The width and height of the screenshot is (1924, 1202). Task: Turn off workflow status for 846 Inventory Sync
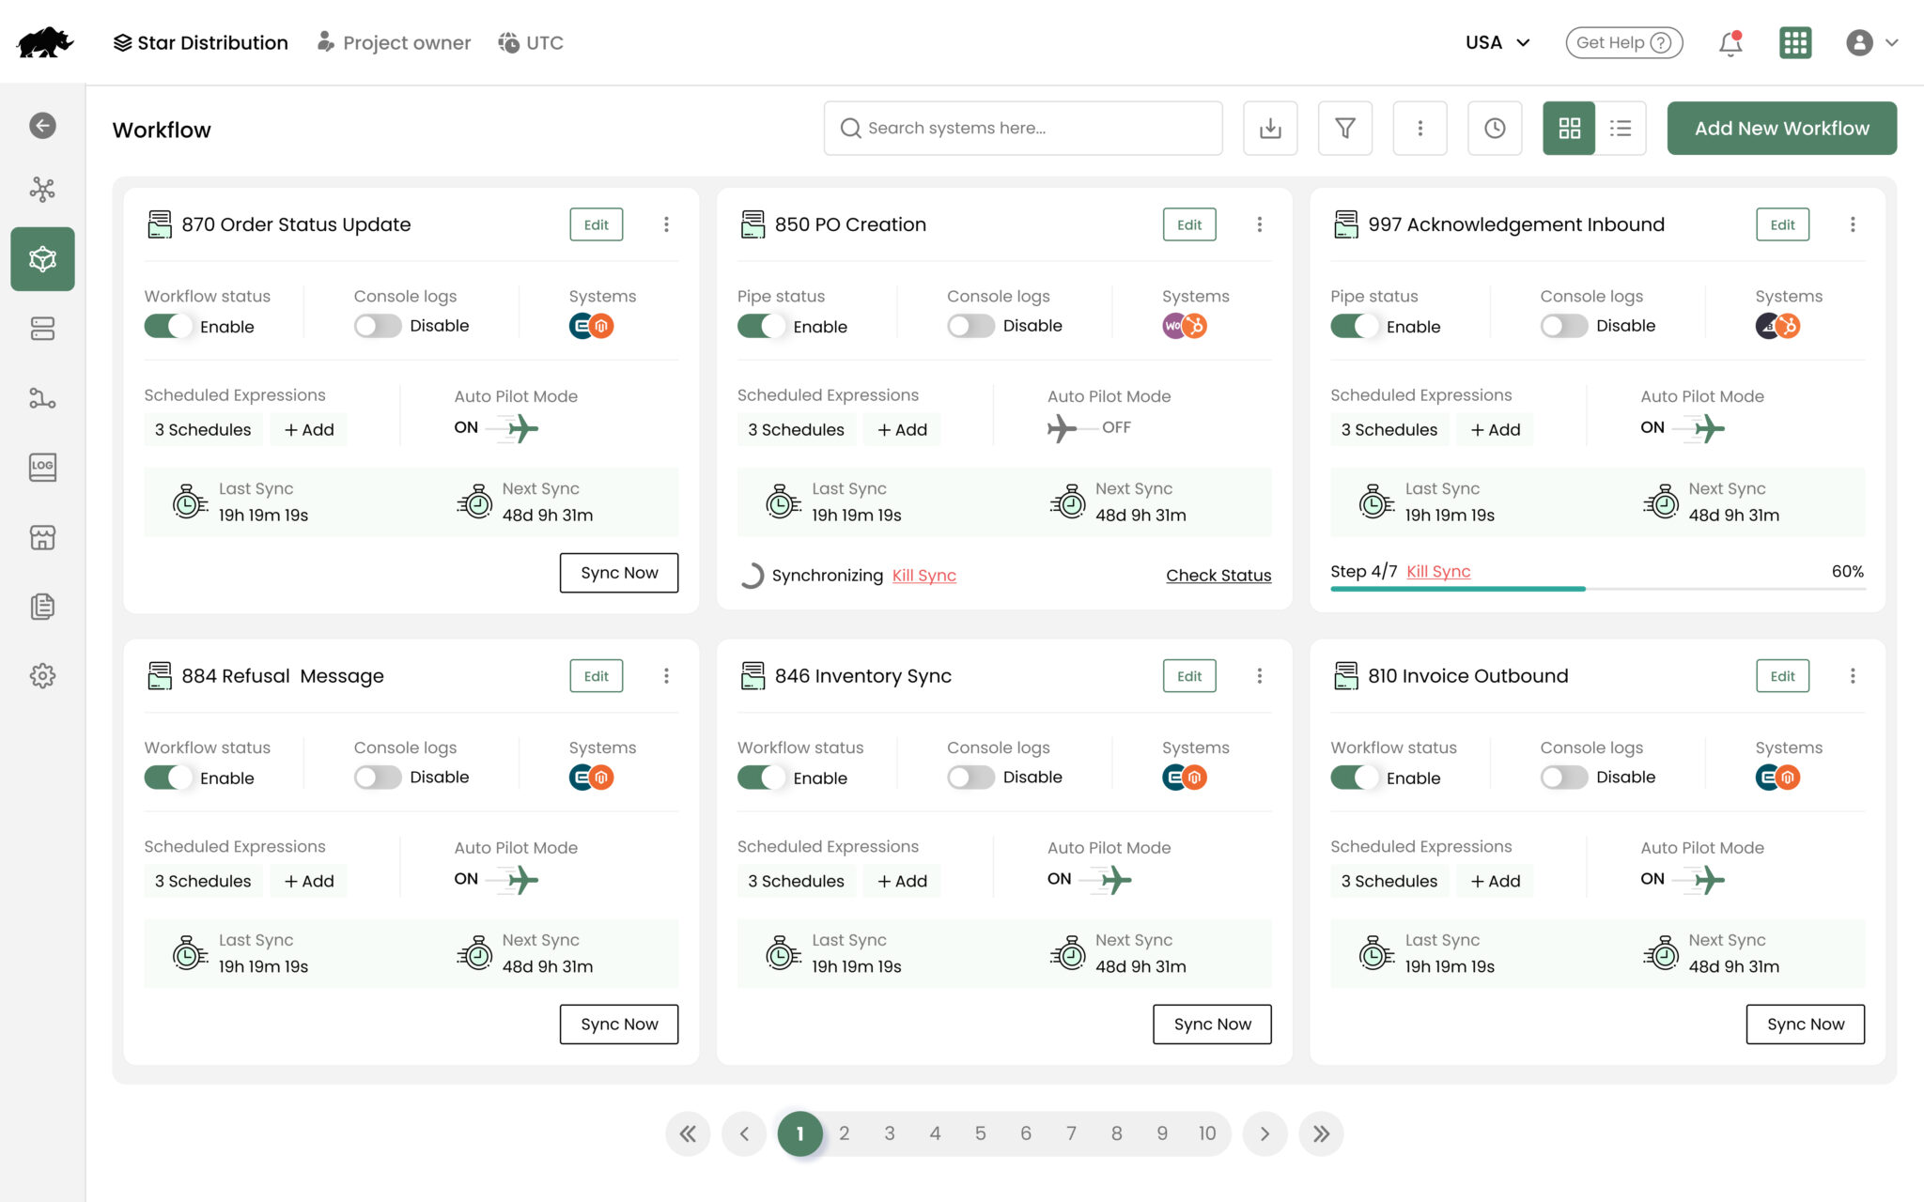(x=762, y=778)
